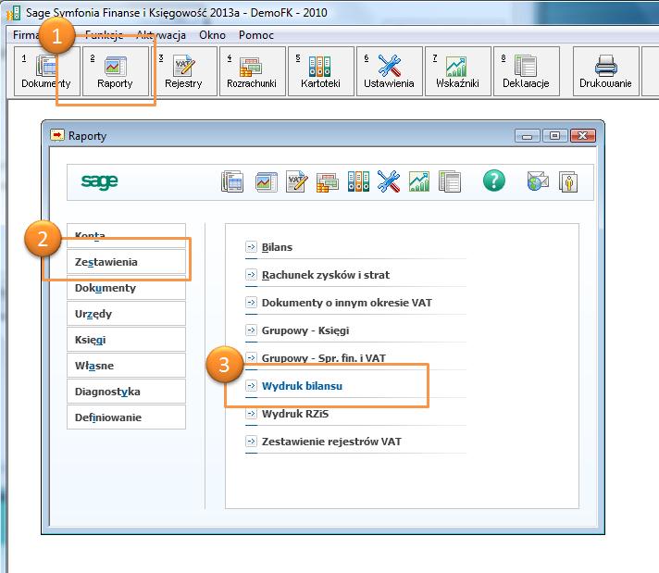Click tools settings icon in Raporty window icon bar

tap(389, 181)
